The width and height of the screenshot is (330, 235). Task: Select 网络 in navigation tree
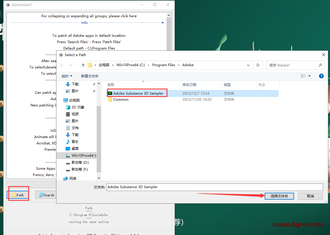click(73, 178)
